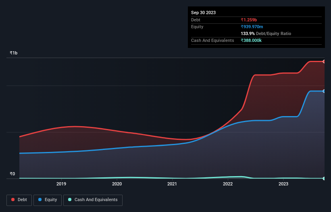Image resolution: width=331 pixels, height=212 pixels.
Task: Click the blue dot in Equity legend
Action: click(x=40, y=200)
